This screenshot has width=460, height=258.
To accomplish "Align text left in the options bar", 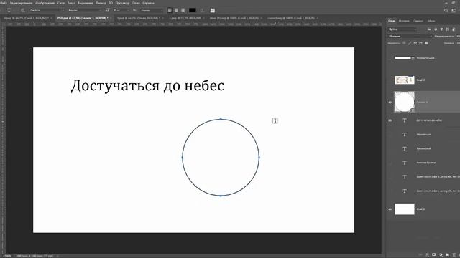I will pyautogui.click(x=170, y=10).
